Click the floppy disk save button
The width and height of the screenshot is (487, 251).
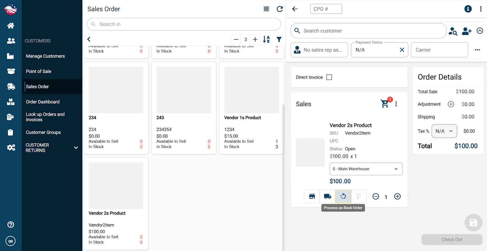tap(473, 223)
